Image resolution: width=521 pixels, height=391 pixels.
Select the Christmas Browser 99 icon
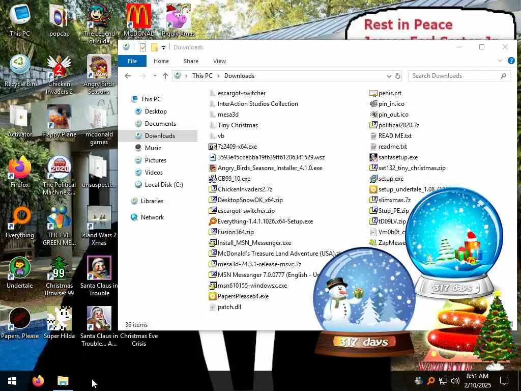coord(59,276)
